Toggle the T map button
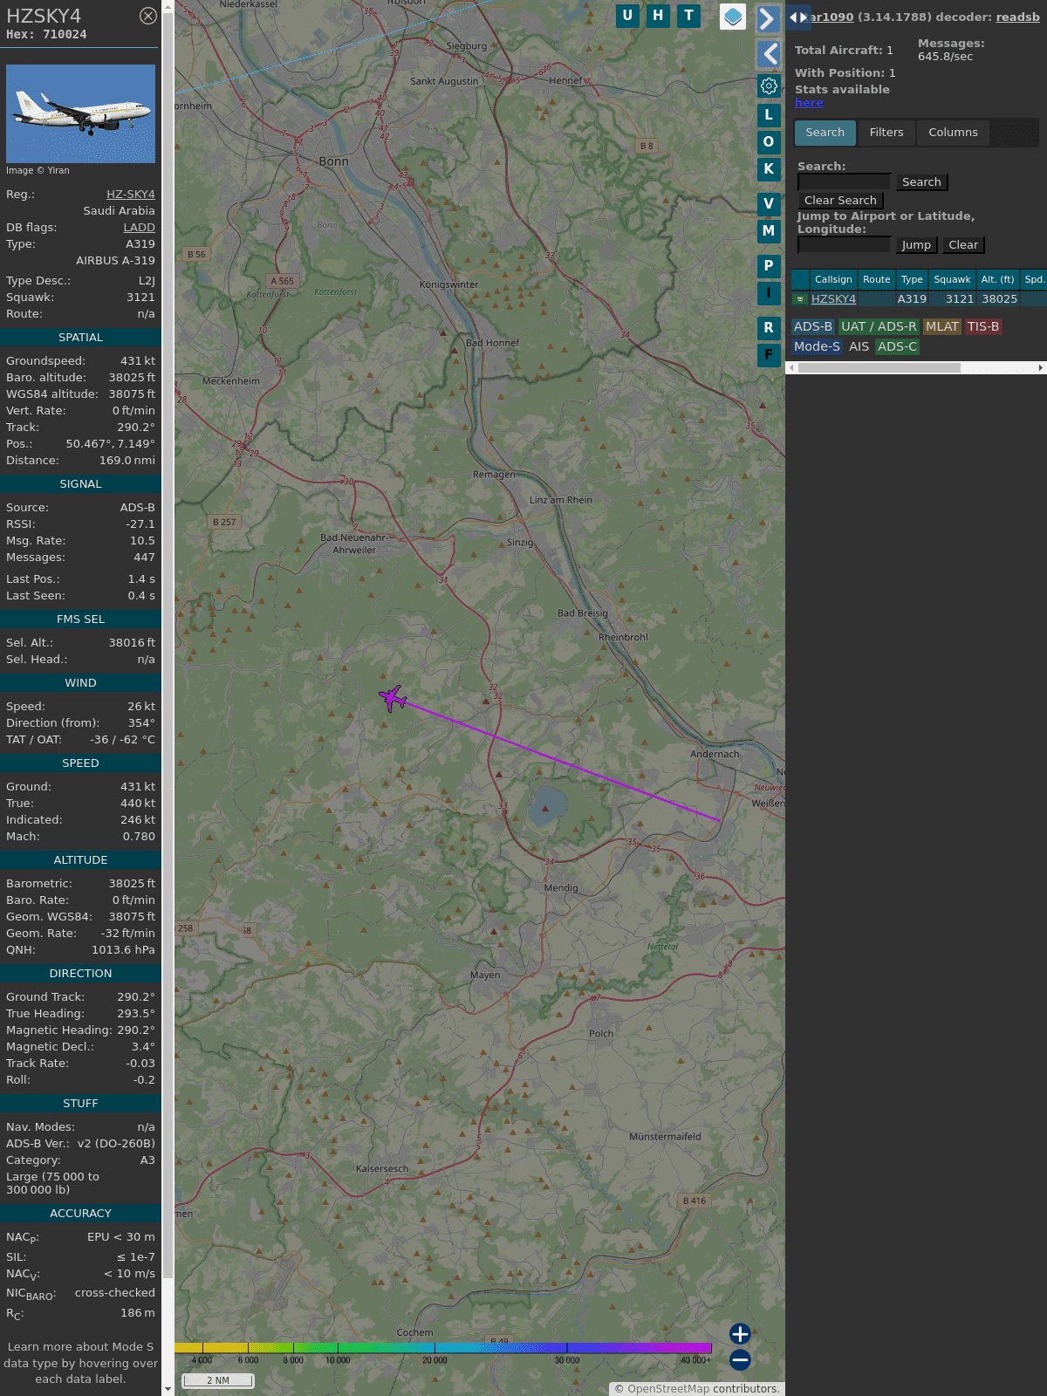1047x1396 pixels. click(688, 16)
